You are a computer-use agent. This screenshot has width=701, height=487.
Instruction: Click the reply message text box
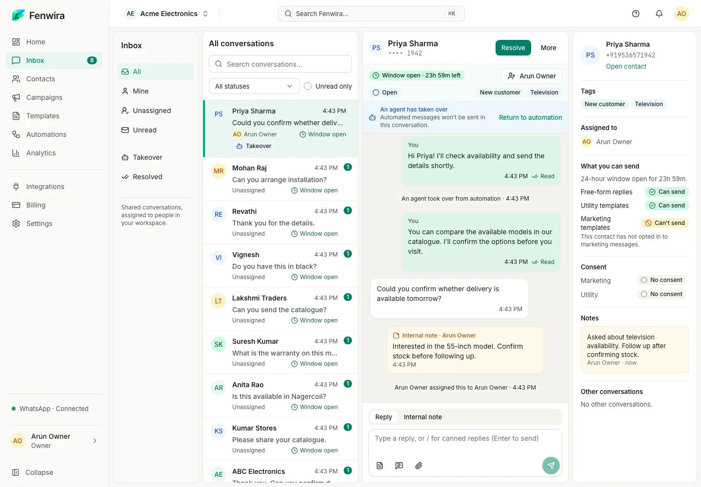[465, 444]
